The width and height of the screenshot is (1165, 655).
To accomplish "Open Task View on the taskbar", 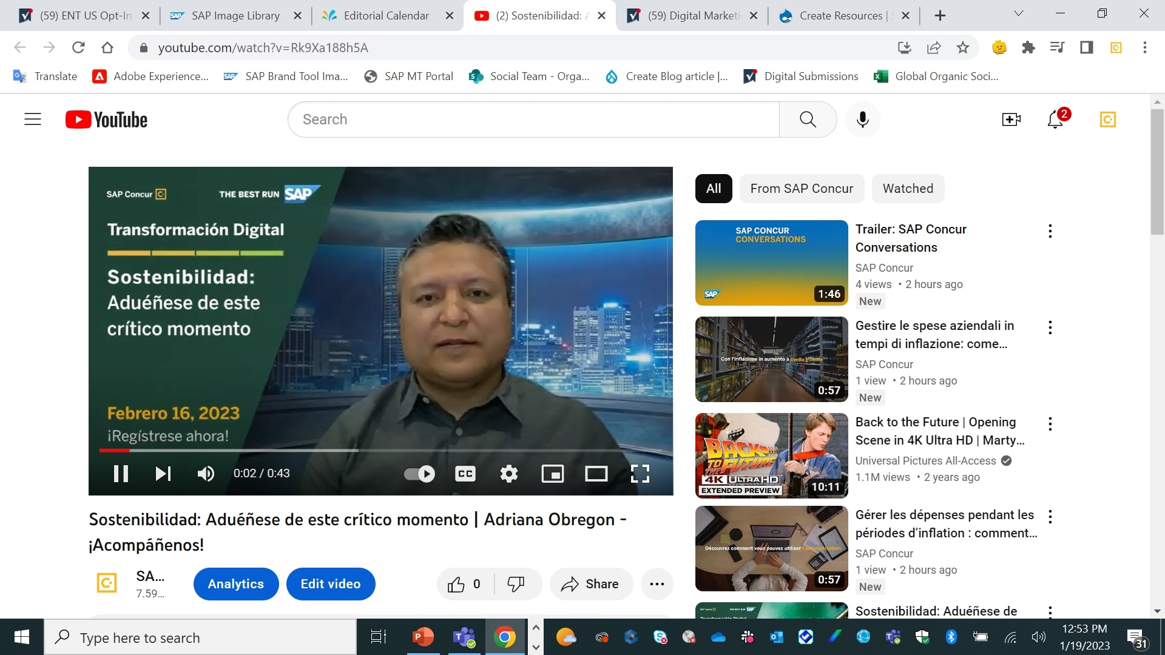I will [x=379, y=637].
